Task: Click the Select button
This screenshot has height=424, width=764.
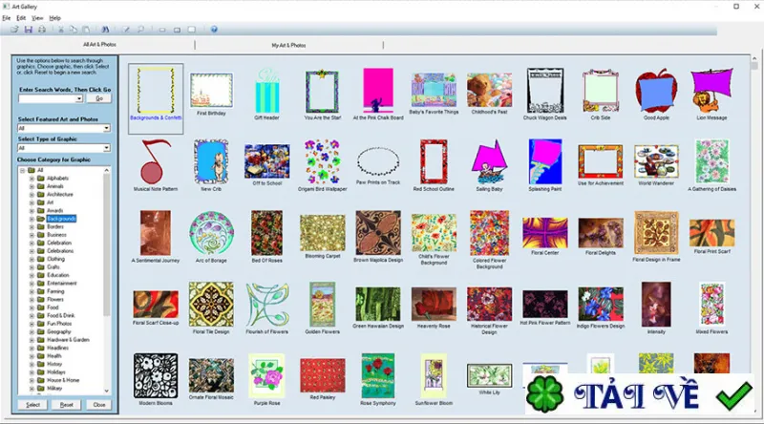Action: point(32,405)
